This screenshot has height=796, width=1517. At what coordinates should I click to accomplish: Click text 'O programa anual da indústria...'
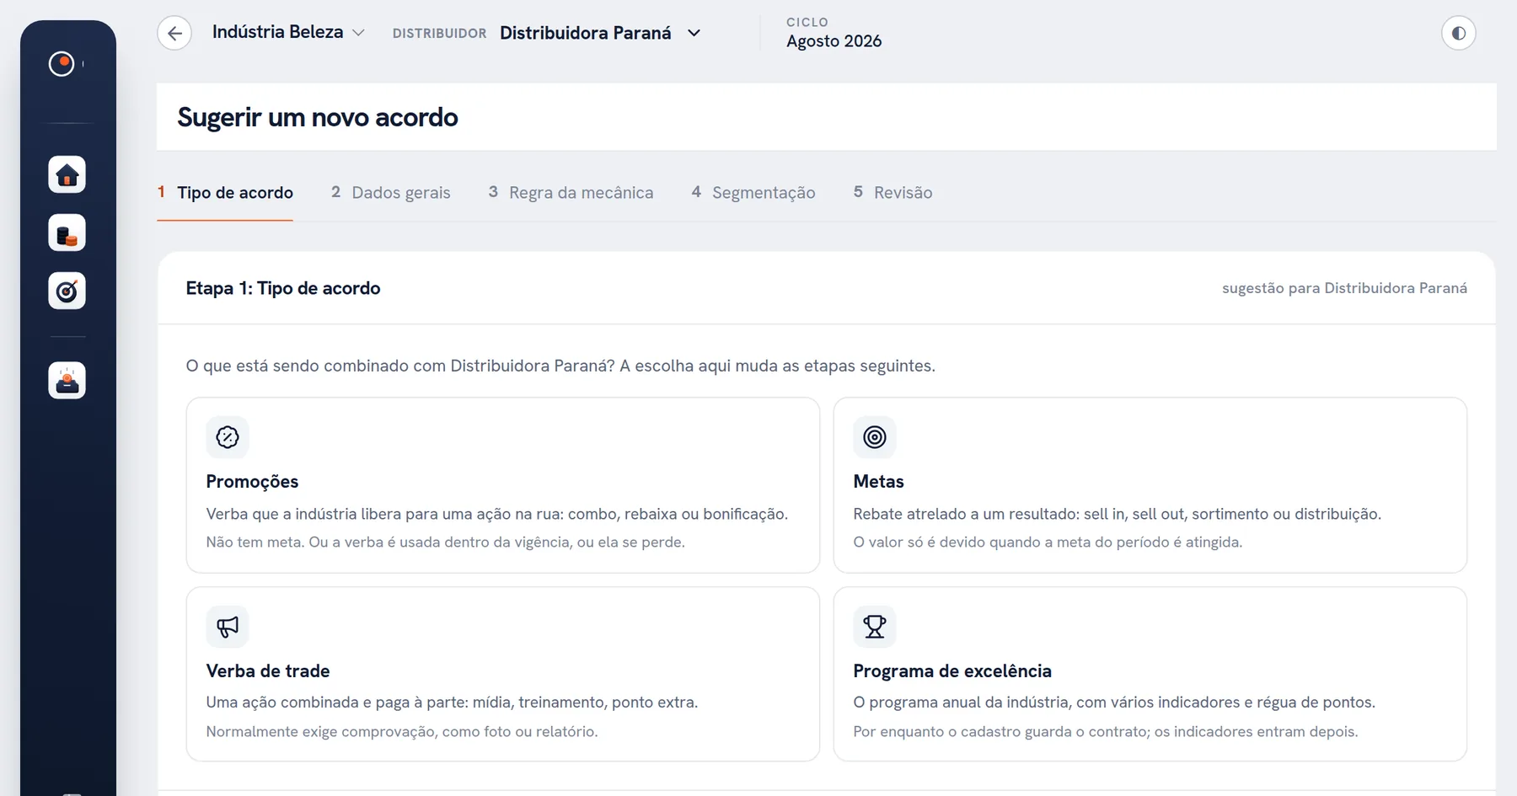(x=1114, y=703)
